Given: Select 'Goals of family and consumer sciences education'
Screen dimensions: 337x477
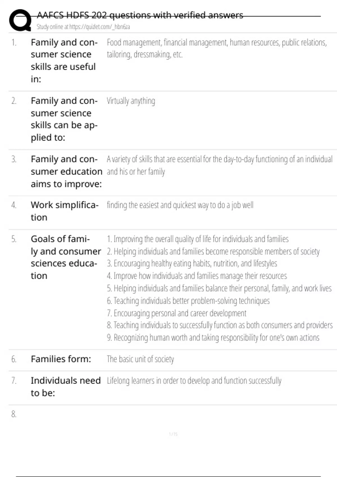Looking at the screenshot, I should [x=65, y=257].
